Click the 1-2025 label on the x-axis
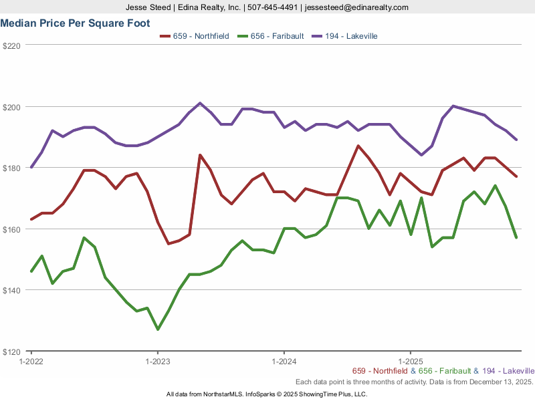Screen dimensions: 535x401 click(x=410, y=360)
